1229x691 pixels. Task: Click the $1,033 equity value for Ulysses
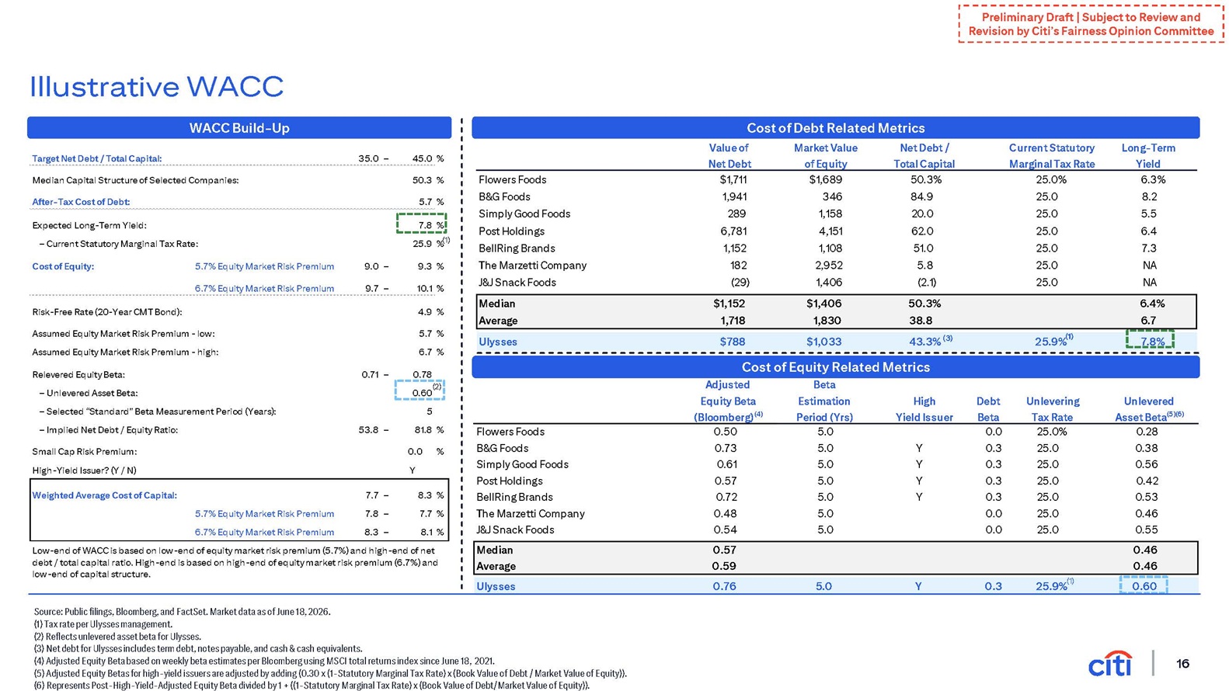click(823, 342)
